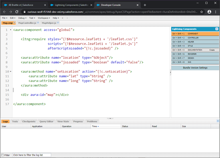This screenshot has width=220, height=158.
Task: Sort logs by Size column
Action: pyautogui.click(x=196, y=126)
